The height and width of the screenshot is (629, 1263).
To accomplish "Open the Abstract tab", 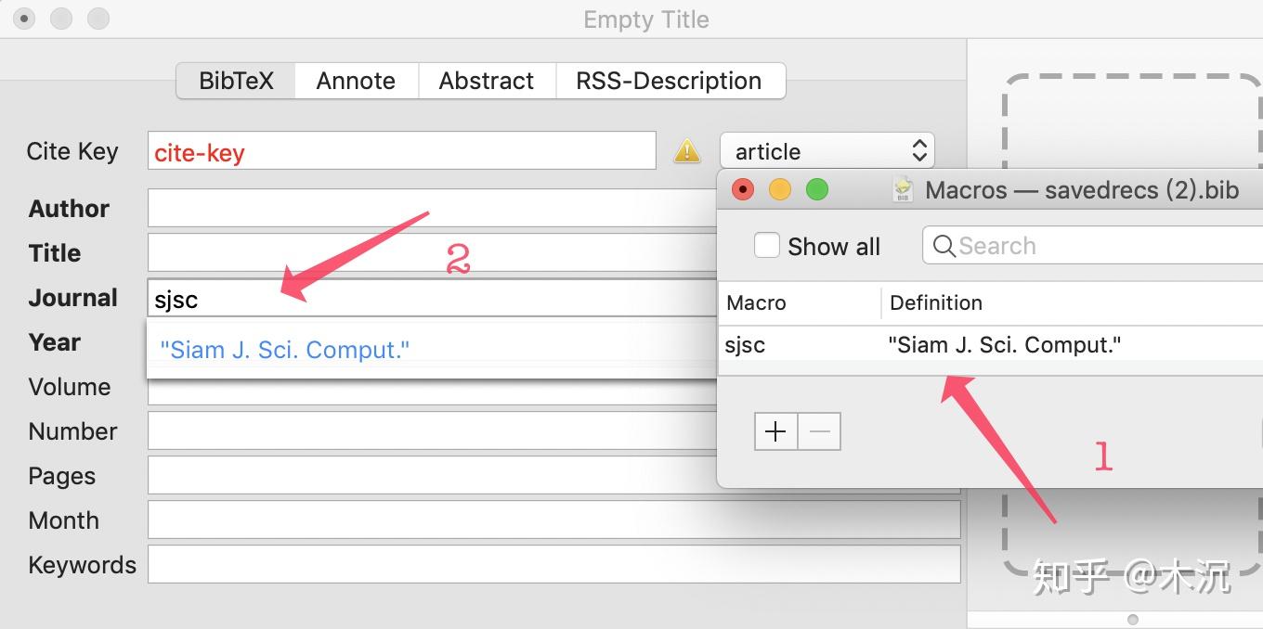I will [x=487, y=81].
